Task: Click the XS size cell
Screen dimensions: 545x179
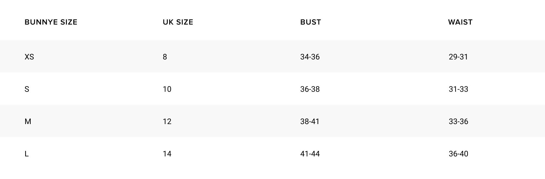Action: pyautogui.click(x=29, y=57)
